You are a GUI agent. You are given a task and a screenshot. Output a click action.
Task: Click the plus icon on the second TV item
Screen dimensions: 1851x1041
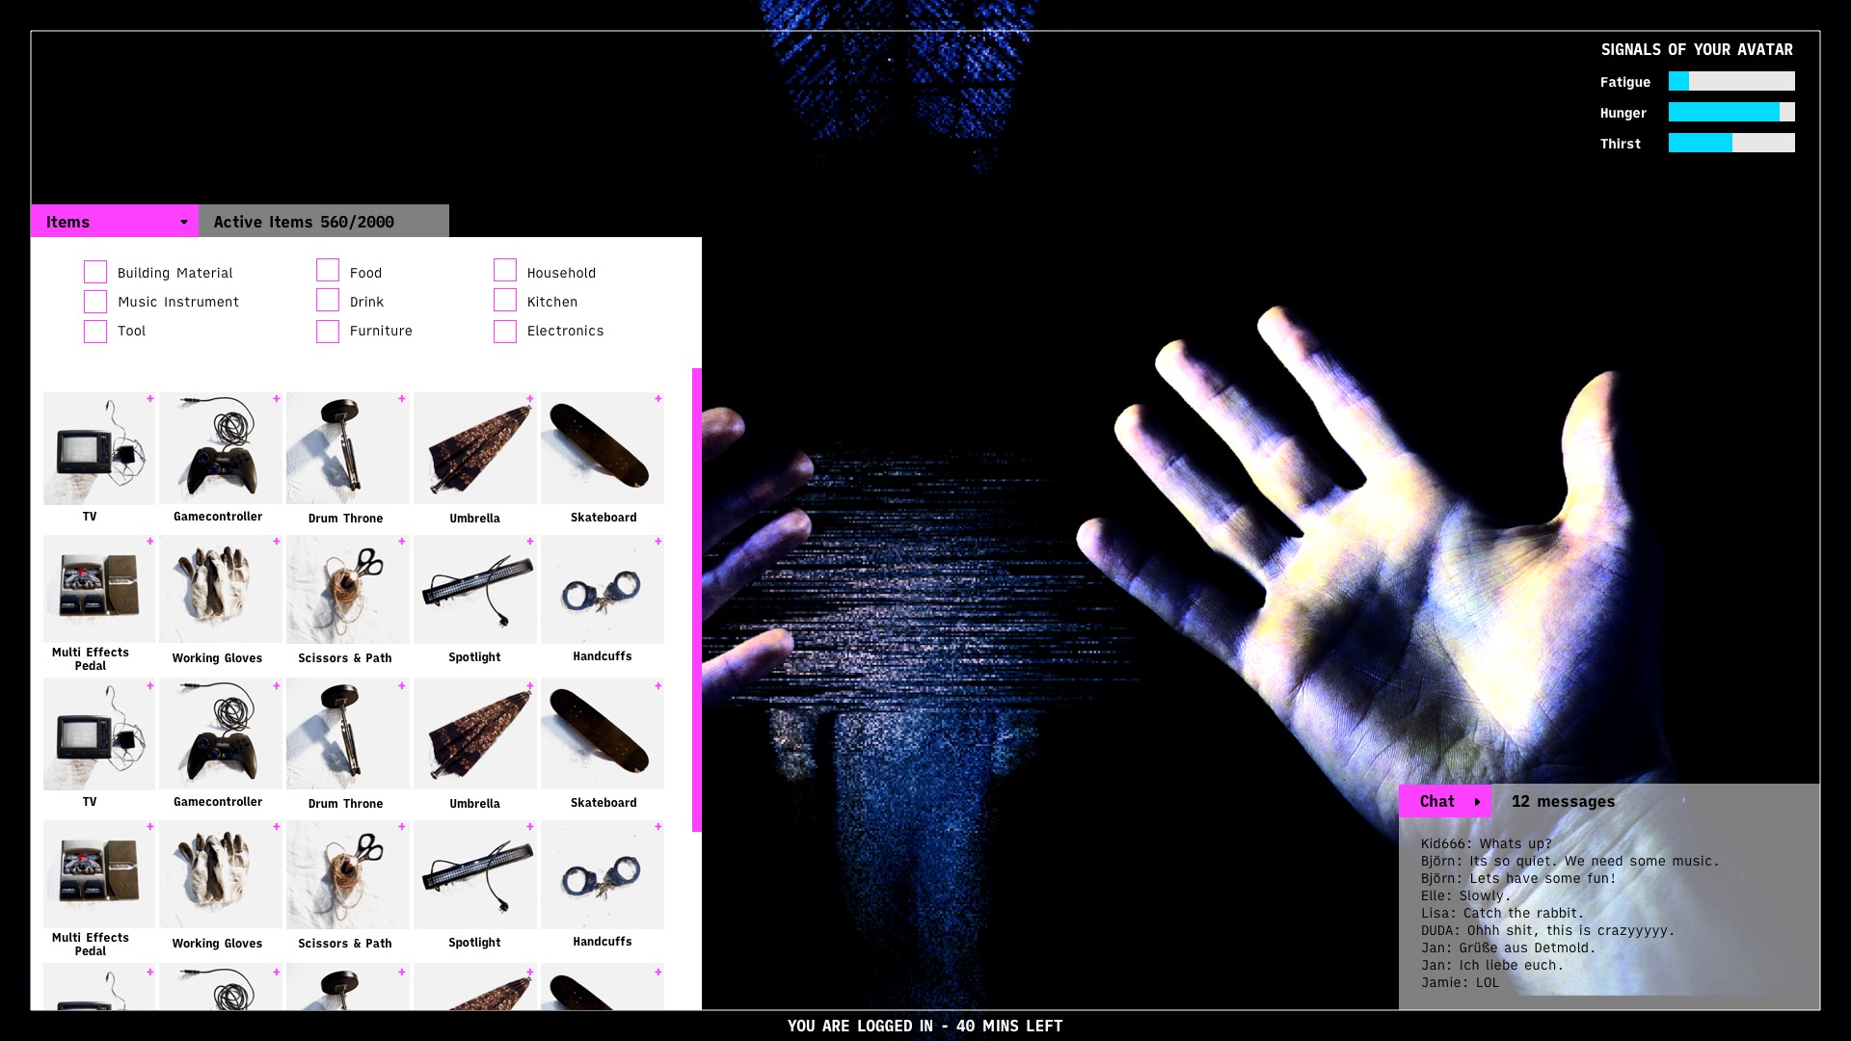(150, 685)
